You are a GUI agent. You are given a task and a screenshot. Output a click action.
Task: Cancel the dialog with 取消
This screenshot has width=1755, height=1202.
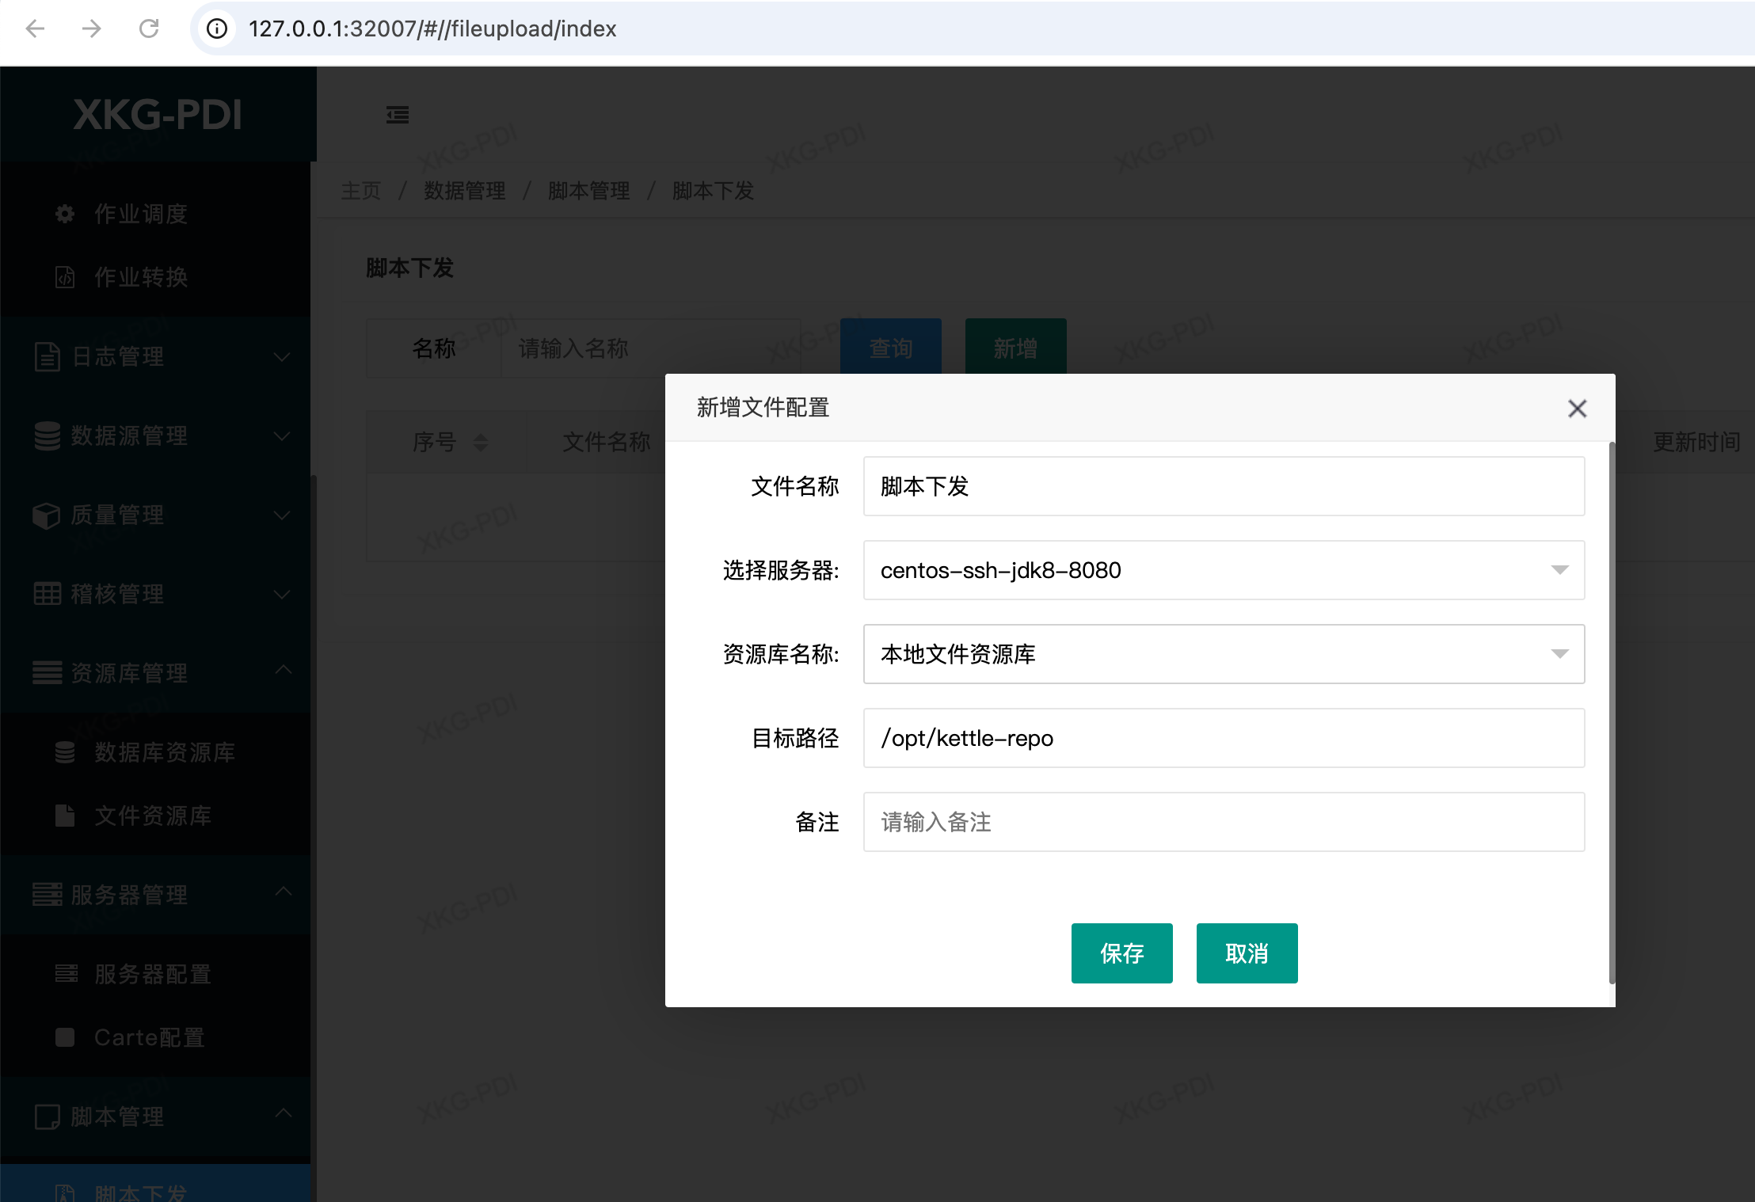coord(1246,953)
